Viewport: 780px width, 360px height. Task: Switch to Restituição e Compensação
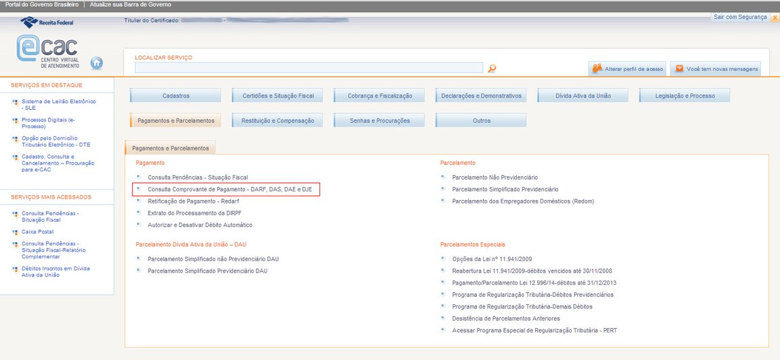(277, 121)
